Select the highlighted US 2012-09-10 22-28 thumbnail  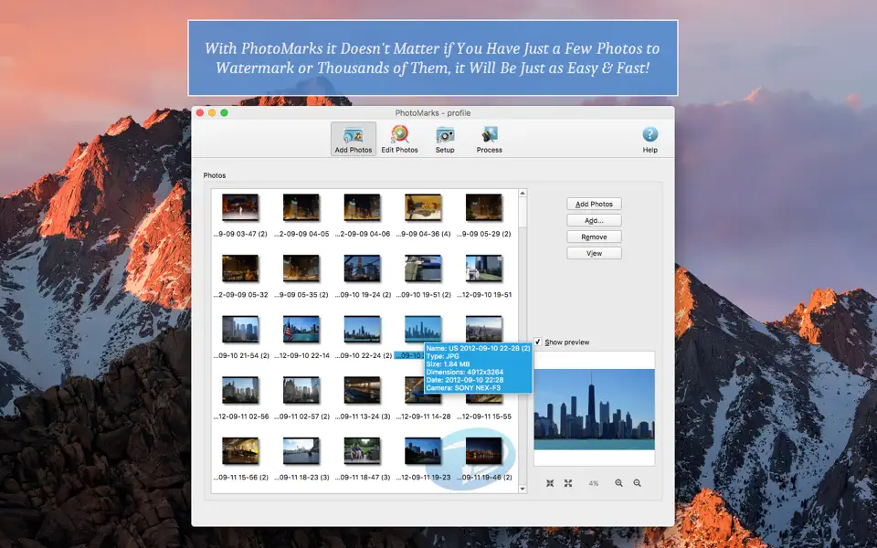tap(421, 329)
